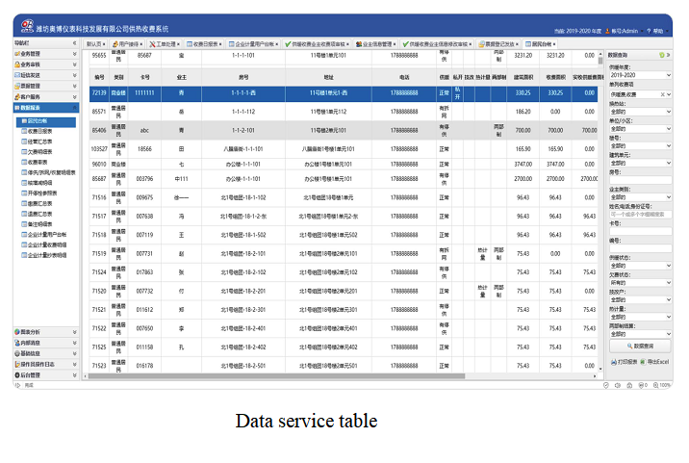689x463 pixels.
Task: Clear the 供暖费/收费 selection with X
Action: (662, 94)
